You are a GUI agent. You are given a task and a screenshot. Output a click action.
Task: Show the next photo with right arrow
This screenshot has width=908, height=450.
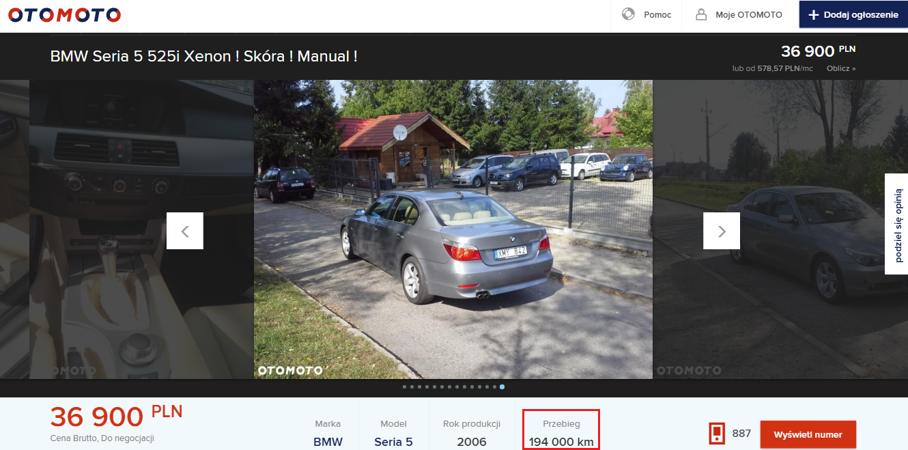pyautogui.click(x=722, y=231)
